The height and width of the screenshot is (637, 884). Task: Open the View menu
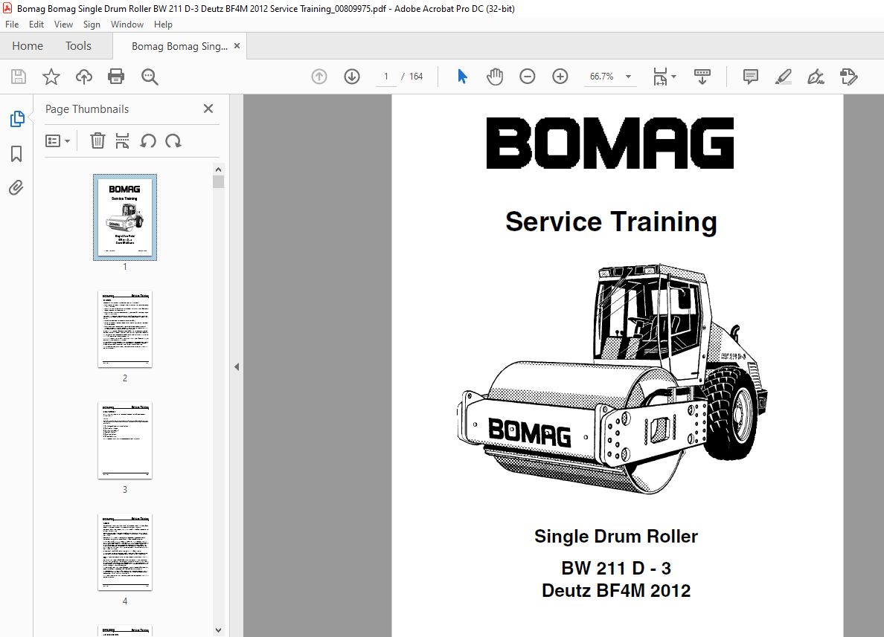pos(63,25)
